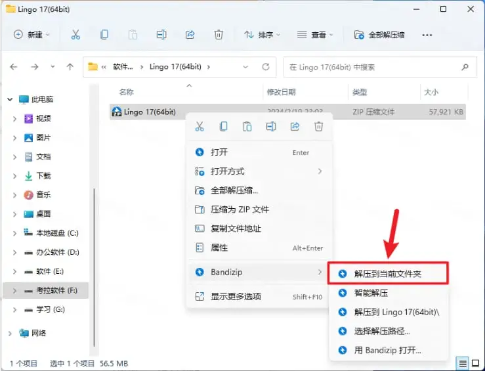The image size is (485, 371).
Task: Click the Share icon in the top toolbar
Action: (x=190, y=35)
